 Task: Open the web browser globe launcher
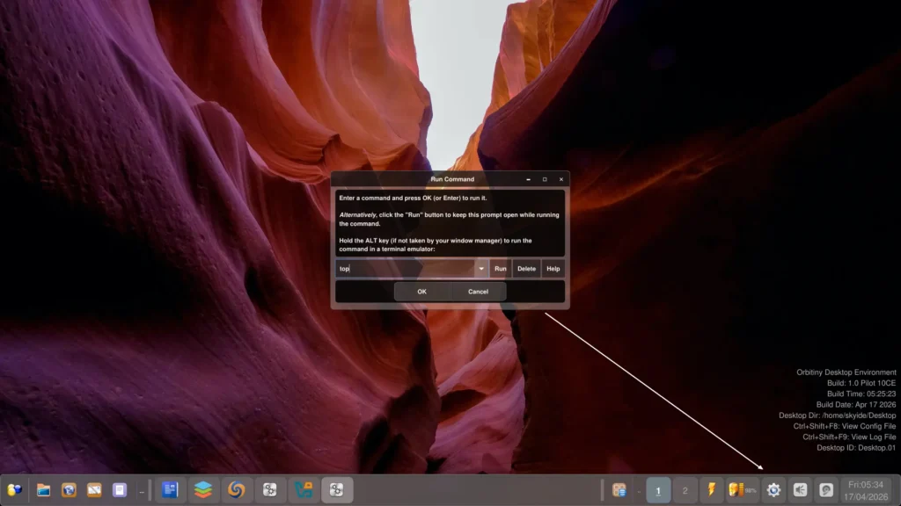[69, 490]
